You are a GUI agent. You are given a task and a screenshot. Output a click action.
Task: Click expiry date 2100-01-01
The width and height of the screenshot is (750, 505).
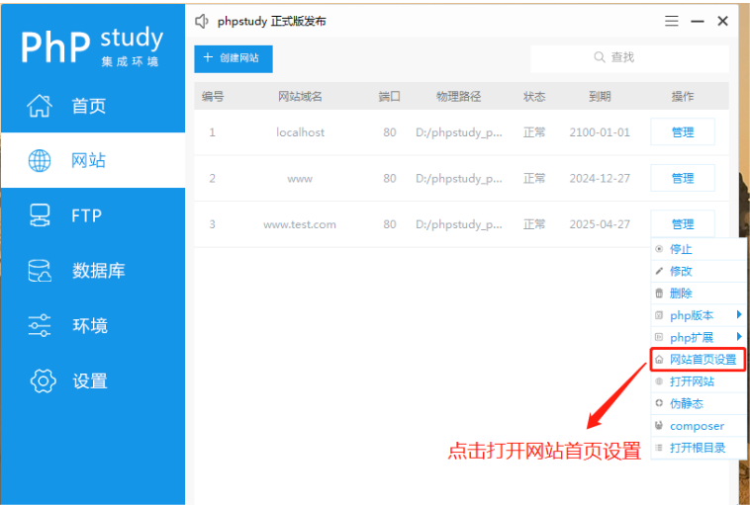tap(600, 132)
